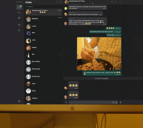Open the Calls tab in sidebar
Image resolution: width=143 pixels, height=128 pixels.
click(x=19, y=12)
